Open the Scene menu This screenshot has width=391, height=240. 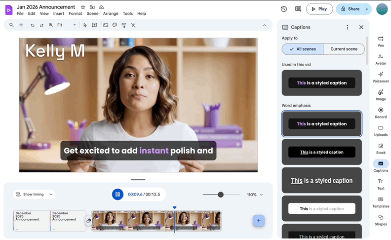tap(92, 13)
